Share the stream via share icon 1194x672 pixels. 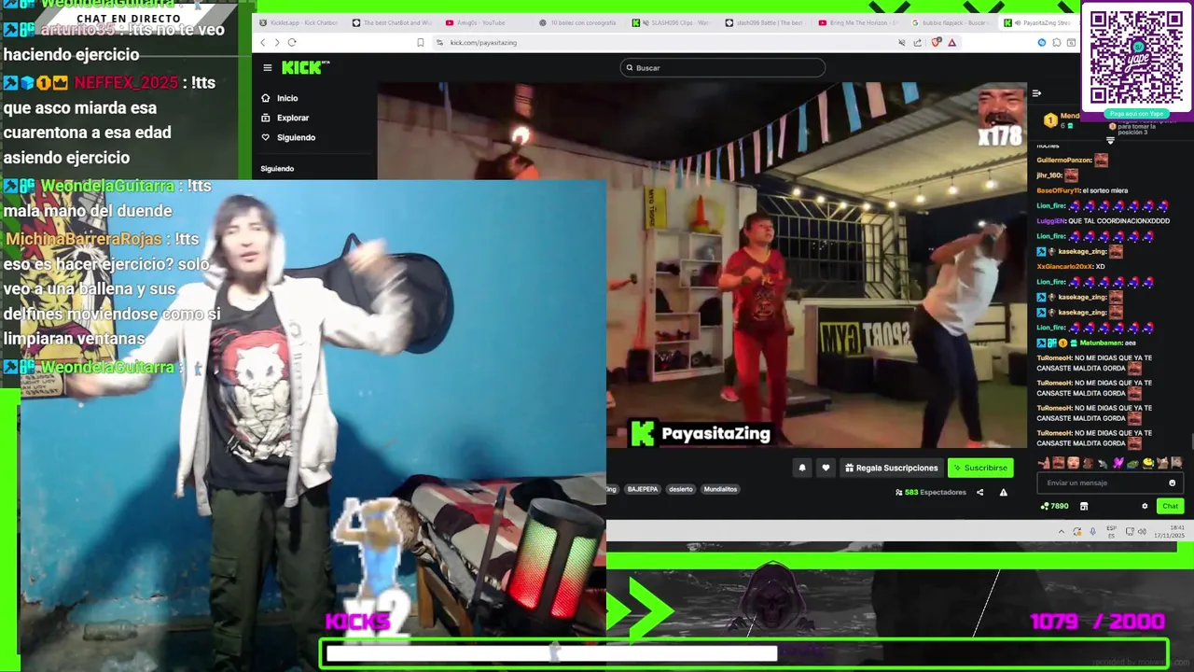click(x=979, y=492)
